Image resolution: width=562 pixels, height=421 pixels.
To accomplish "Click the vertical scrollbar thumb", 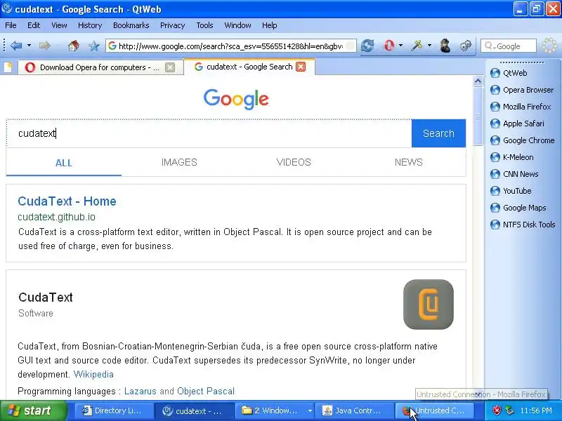I will (478, 116).
